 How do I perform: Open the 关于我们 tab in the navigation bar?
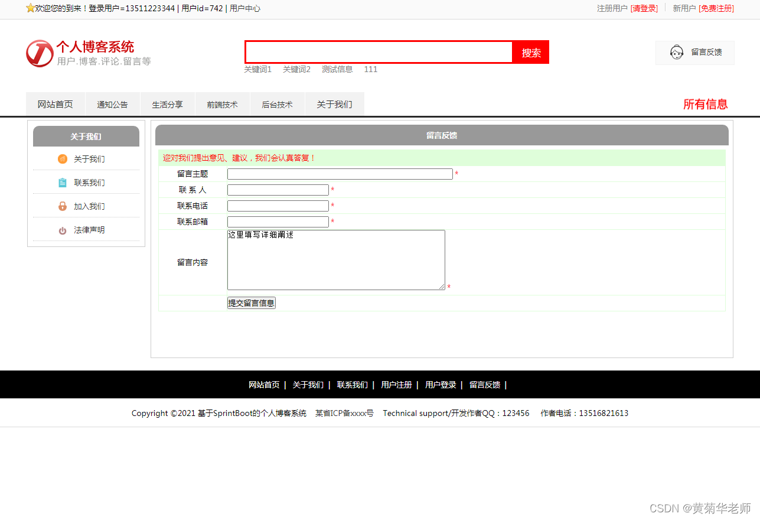pyautogui.click(x=335, y=105)
